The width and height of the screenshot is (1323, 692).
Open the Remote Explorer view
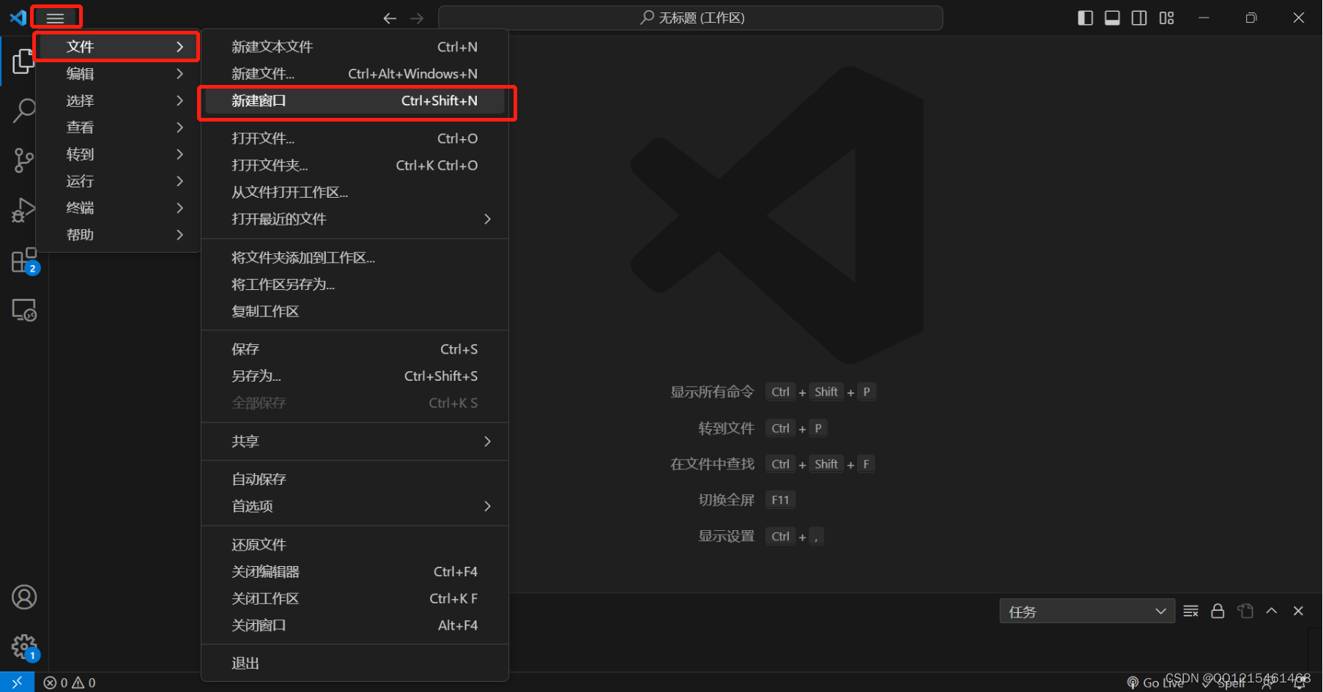tap(23, 310)
